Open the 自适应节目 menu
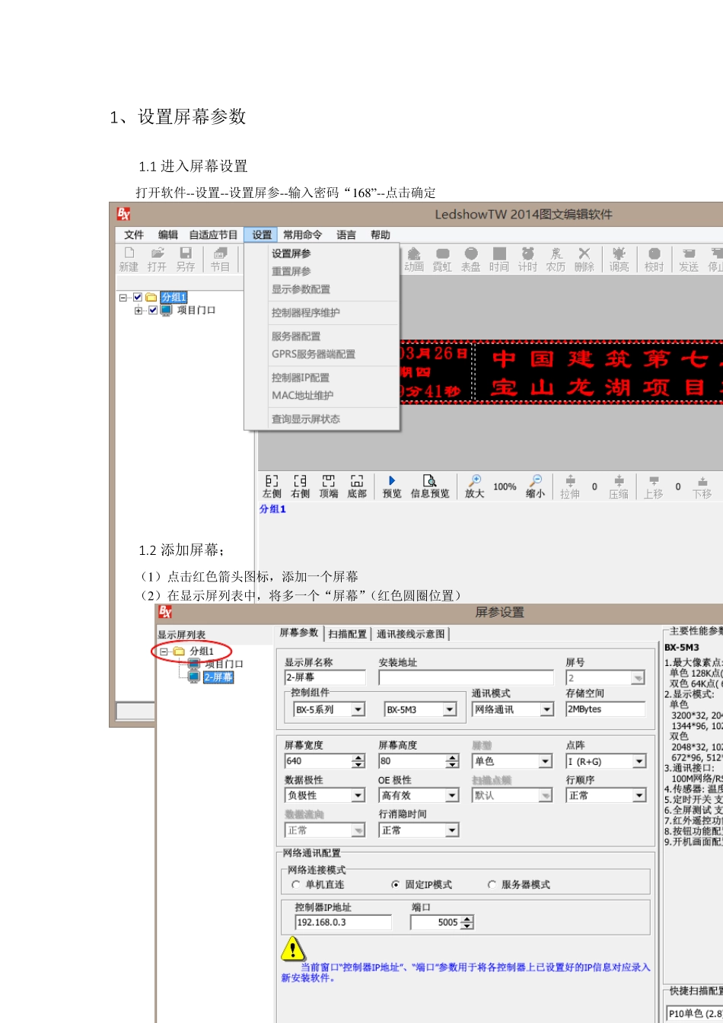Viewport: 723px width, 1023px height. pyautogui.click(x=214, y=235)
